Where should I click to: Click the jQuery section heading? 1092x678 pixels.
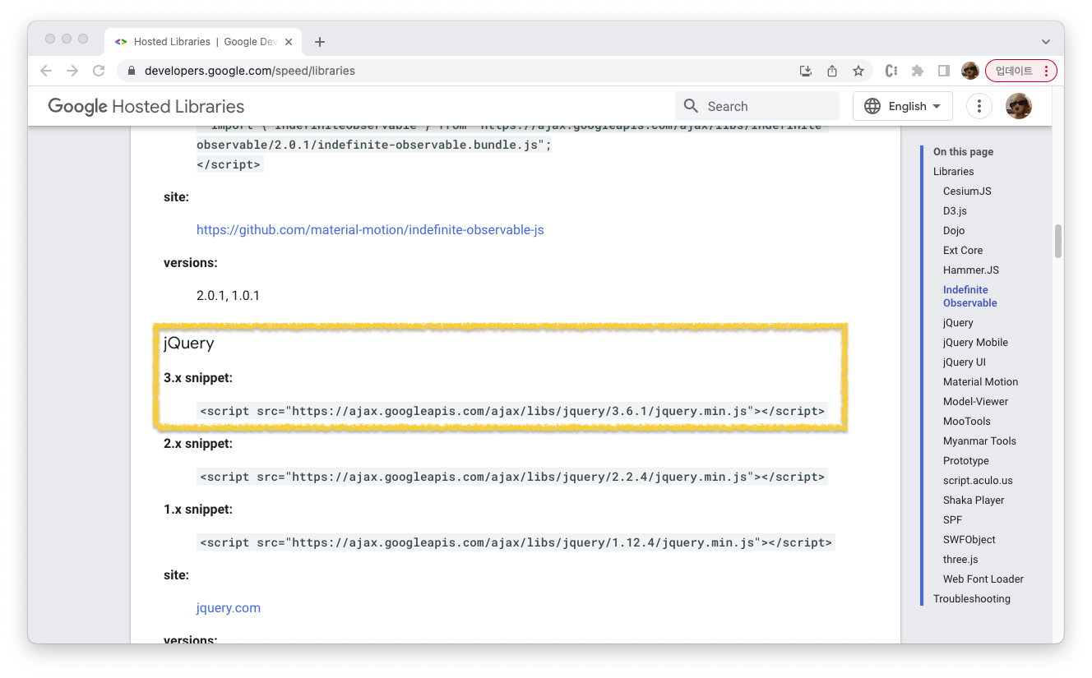189,344
